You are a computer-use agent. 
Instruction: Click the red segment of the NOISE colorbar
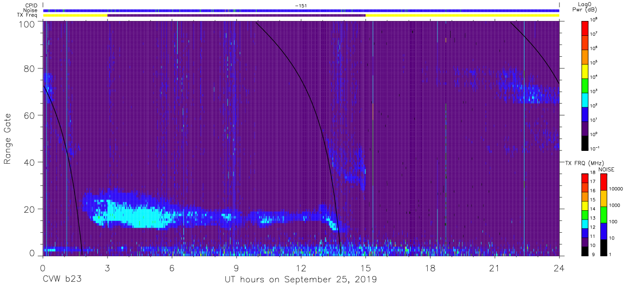pos(604,182)
